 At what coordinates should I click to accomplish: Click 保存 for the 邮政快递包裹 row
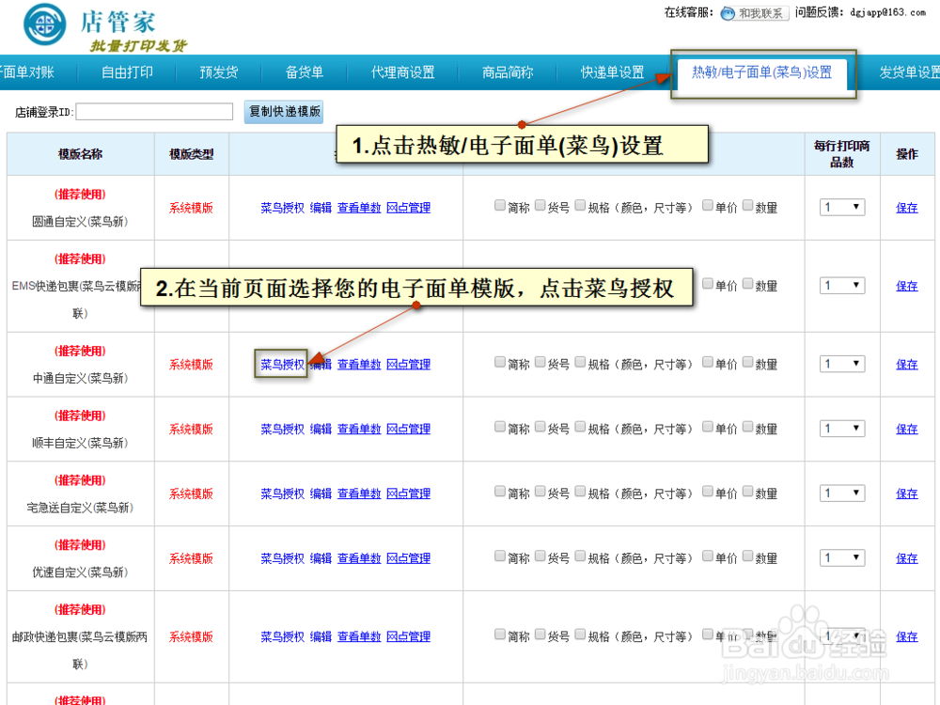click(906, 636)
